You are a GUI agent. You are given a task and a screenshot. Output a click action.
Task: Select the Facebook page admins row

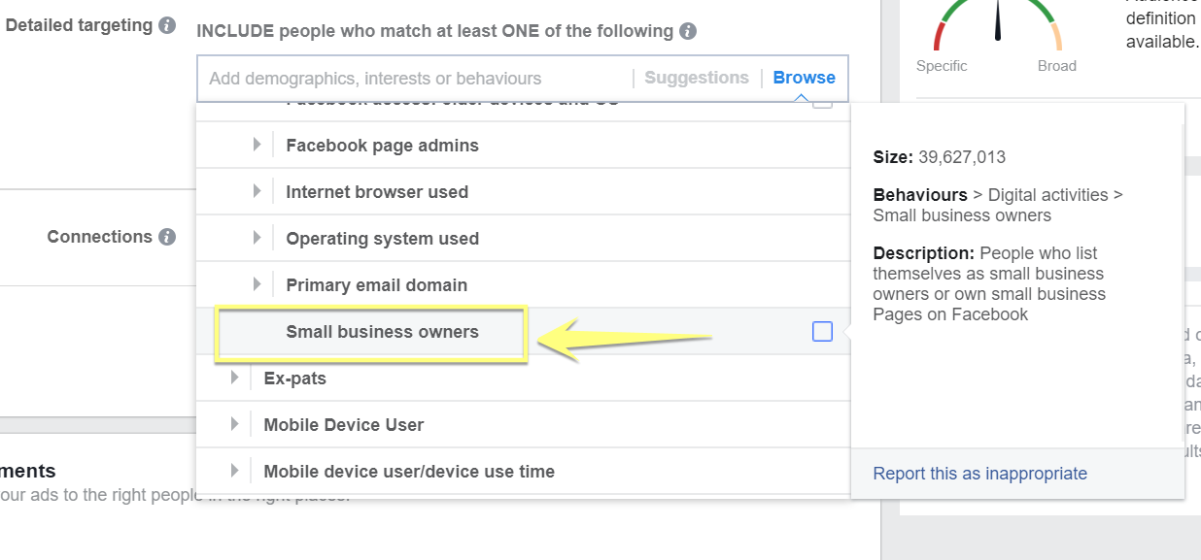pyautogui.click(x=523, y=146)
